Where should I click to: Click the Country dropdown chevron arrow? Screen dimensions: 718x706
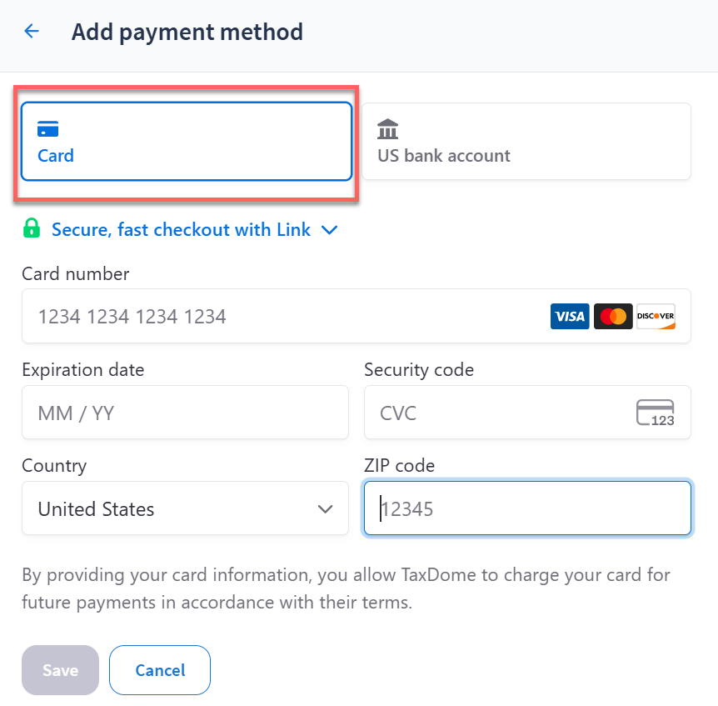click(x=326, y=509)
